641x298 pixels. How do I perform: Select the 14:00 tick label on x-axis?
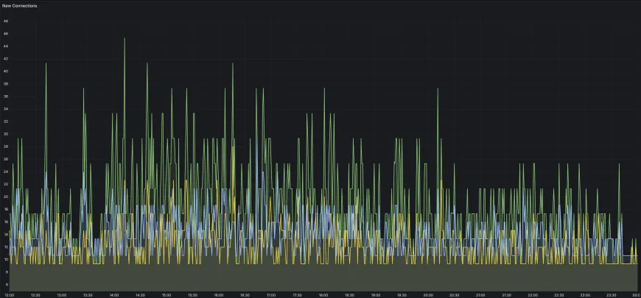pos(113,295)
